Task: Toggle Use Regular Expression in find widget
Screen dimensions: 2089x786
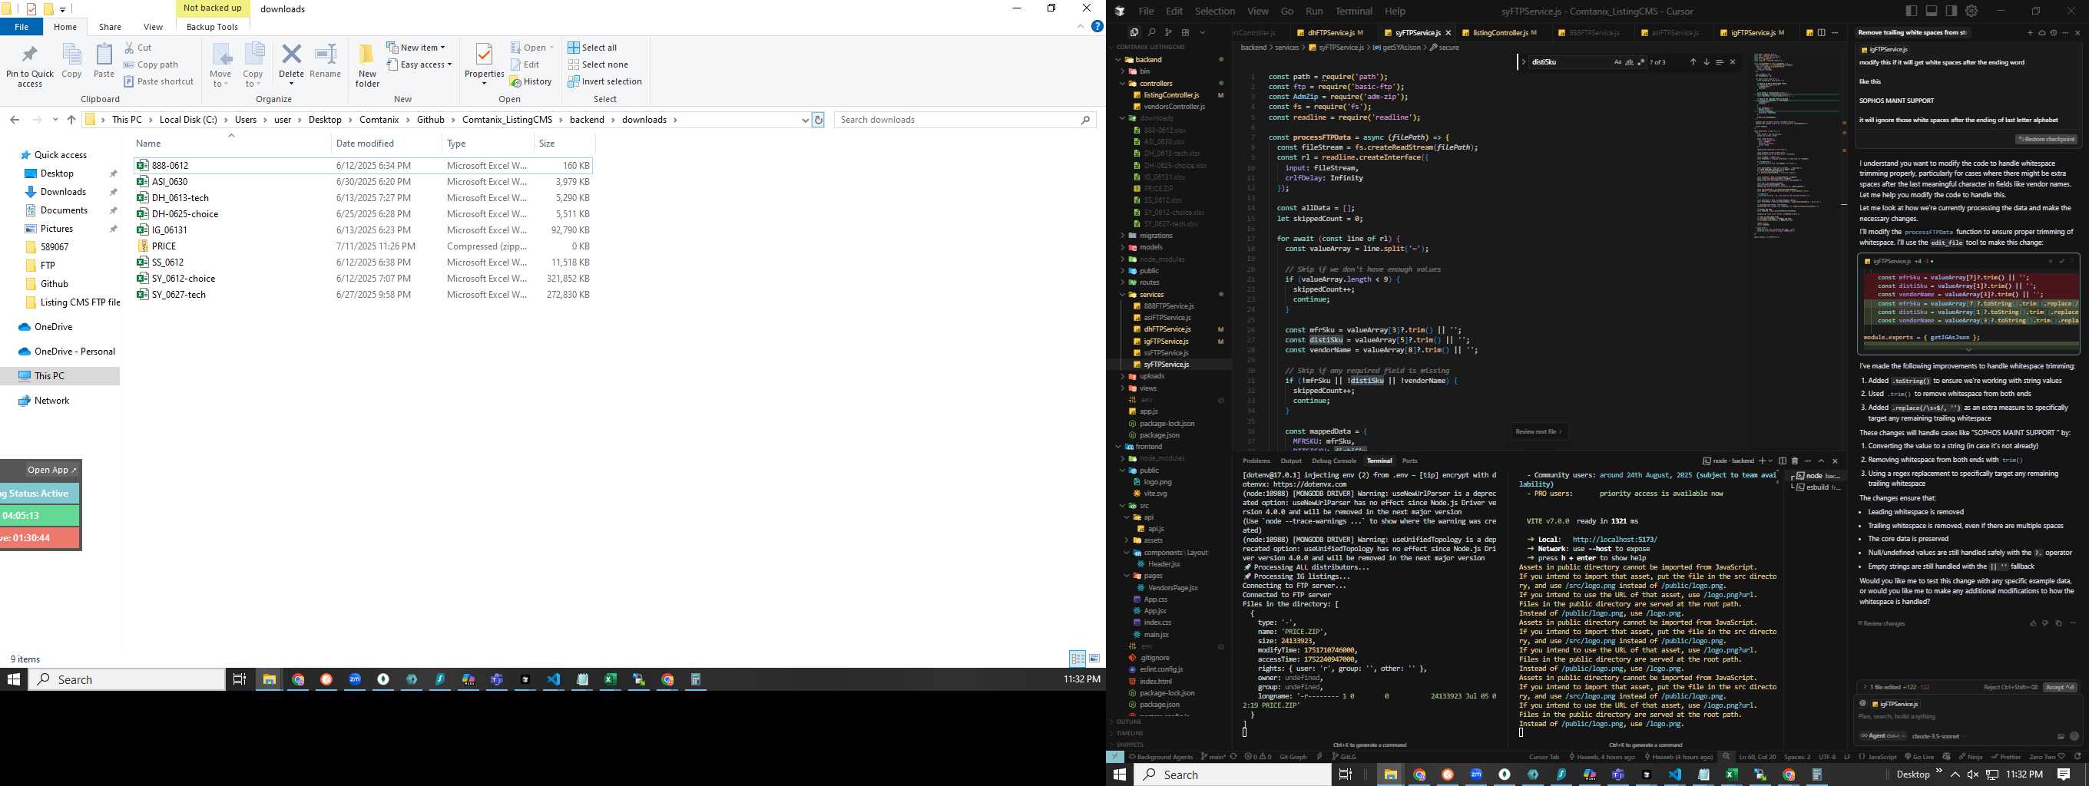Action: click(1640, 62)
